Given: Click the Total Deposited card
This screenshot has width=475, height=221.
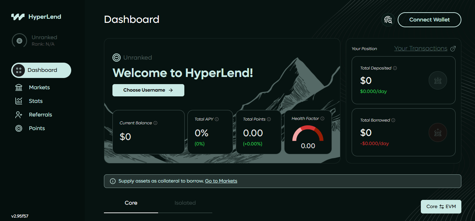Looking at the screenshot, I should pyautogui.click(x=403, y=80).
